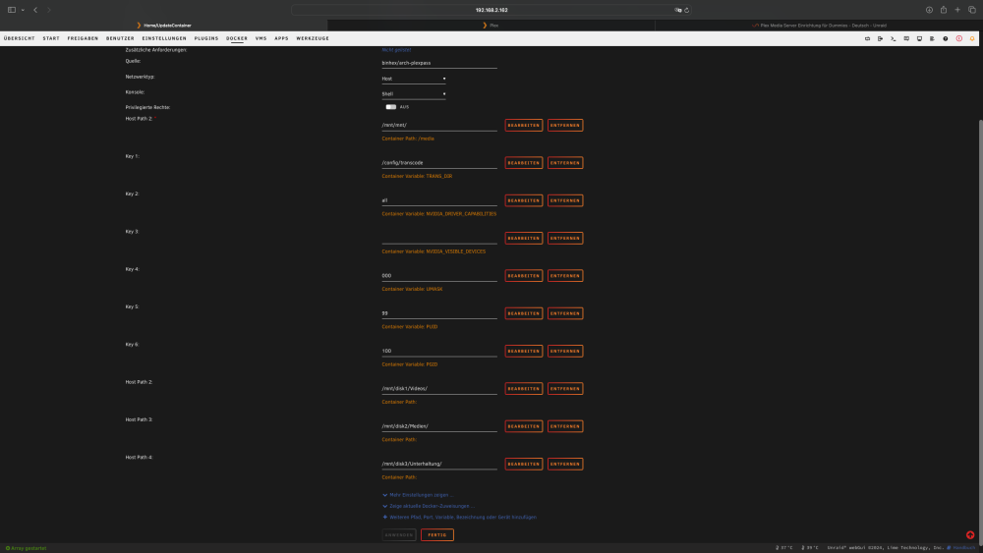Toggle Privilegierte Rechte switch
Image resolution: width=983 pixels, height=553 pixels.
coord(390,107)
